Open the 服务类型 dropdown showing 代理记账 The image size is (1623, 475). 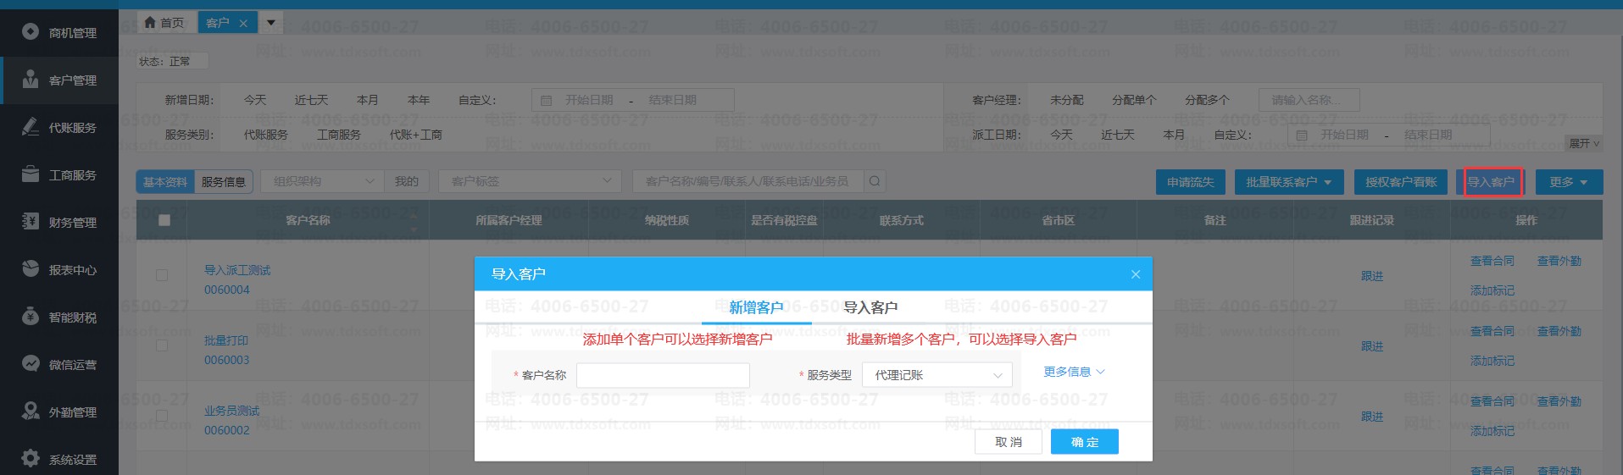point(937,375)
